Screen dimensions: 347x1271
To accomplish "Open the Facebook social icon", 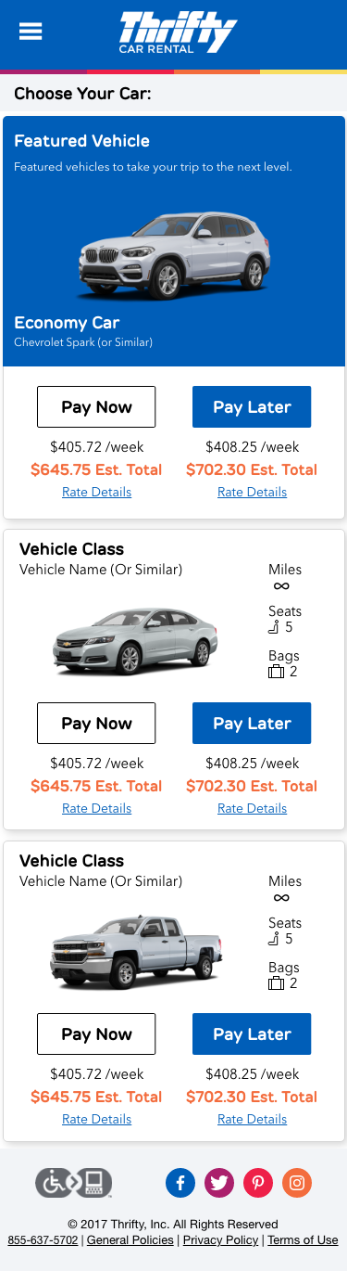I will (180, 1183).
